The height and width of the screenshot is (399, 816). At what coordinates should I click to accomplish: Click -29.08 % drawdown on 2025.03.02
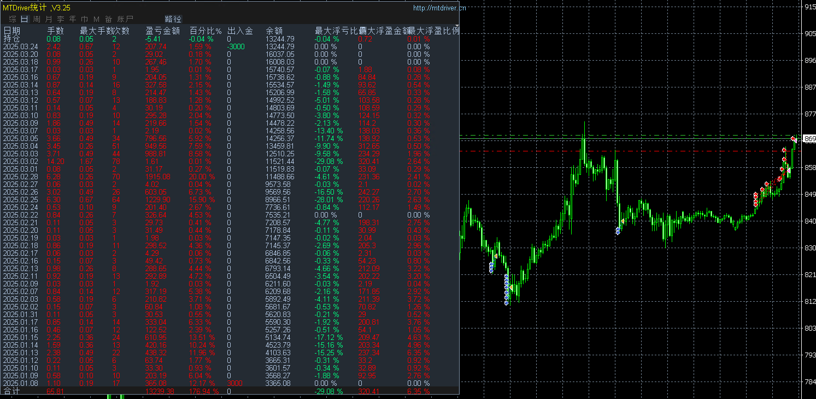[x=329, y=161]
